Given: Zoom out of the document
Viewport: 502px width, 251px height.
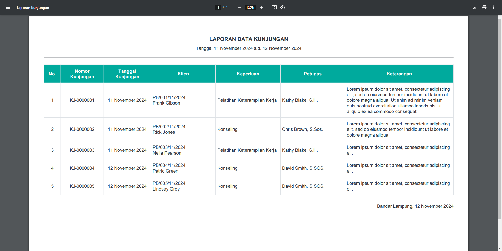Looking at the screenshot, I should tap(239, 7).
